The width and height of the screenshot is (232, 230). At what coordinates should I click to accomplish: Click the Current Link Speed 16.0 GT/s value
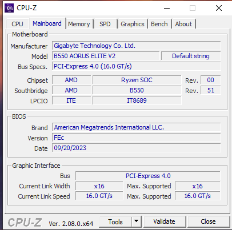tap(99, 196)
